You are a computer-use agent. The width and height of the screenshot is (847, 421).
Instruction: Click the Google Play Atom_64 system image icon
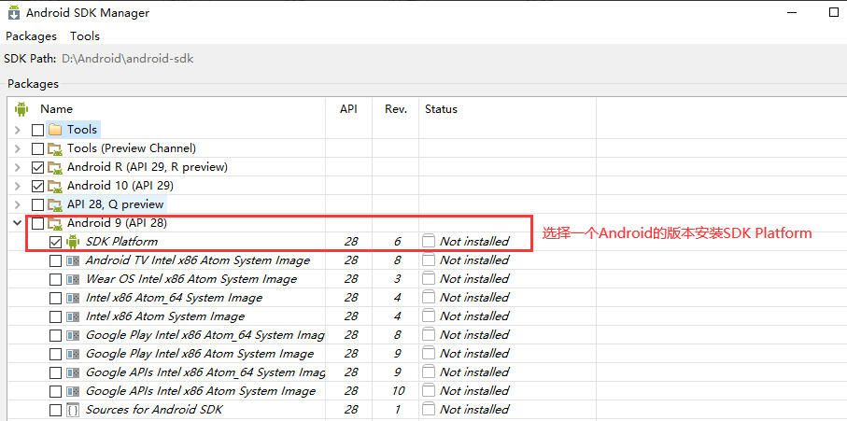[x=73, y=336]
